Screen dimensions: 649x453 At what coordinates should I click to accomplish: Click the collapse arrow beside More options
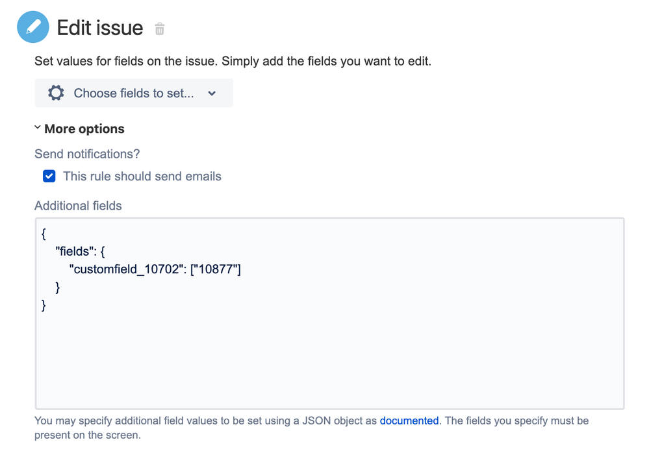click(x=37, y=127)
